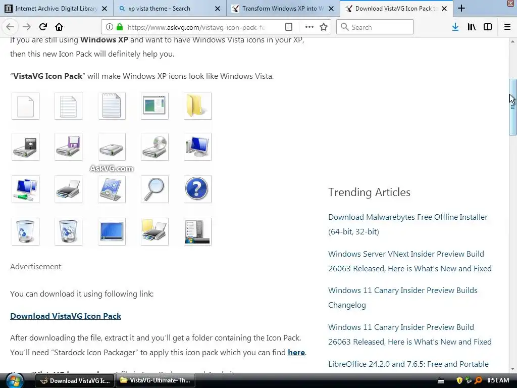Click the Trending Articles heading
Screen dimensions: 517x388
pyautogui.click(x=369, y=192)
